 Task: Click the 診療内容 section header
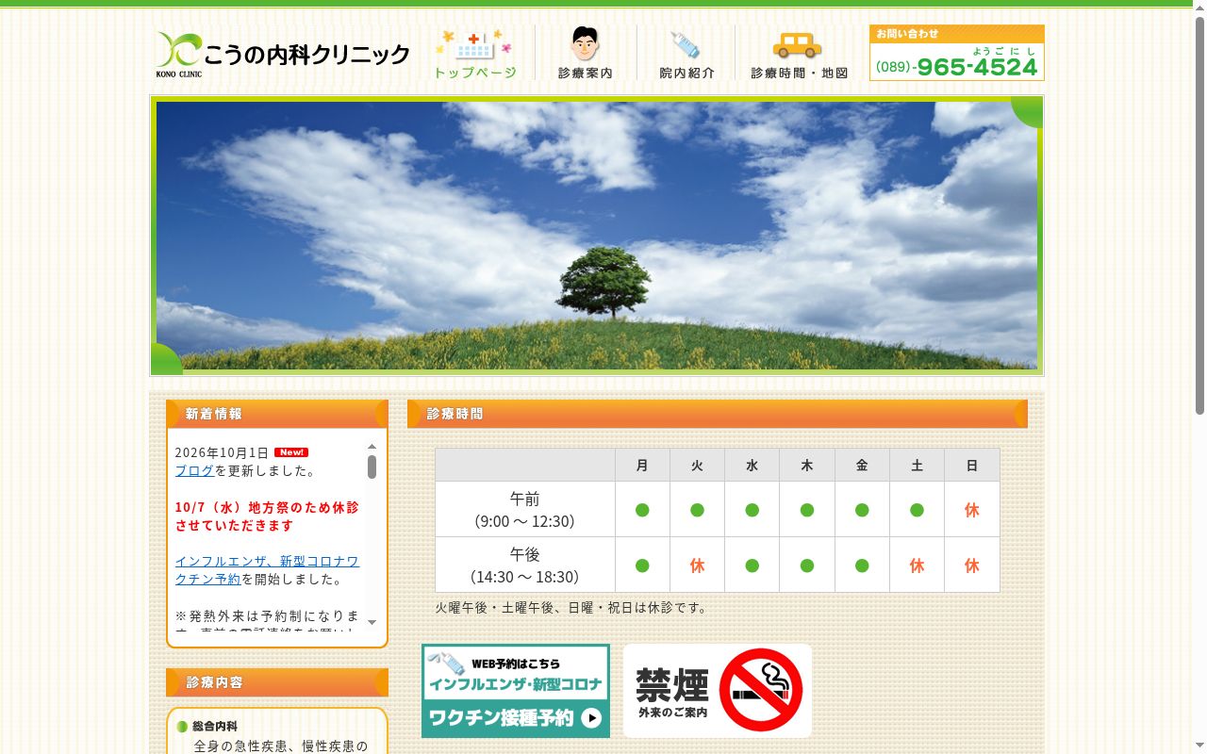pos(277,682)
